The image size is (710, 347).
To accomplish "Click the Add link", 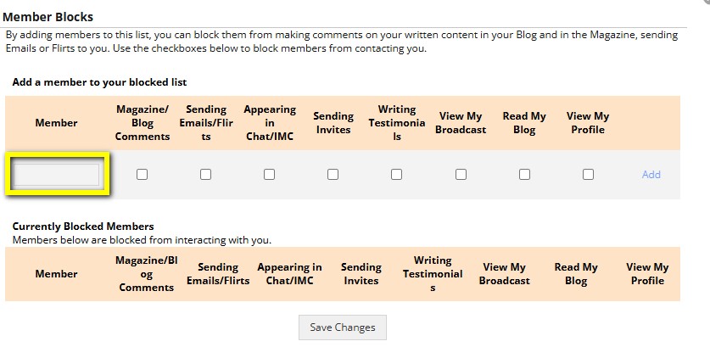I will [651, 175].
